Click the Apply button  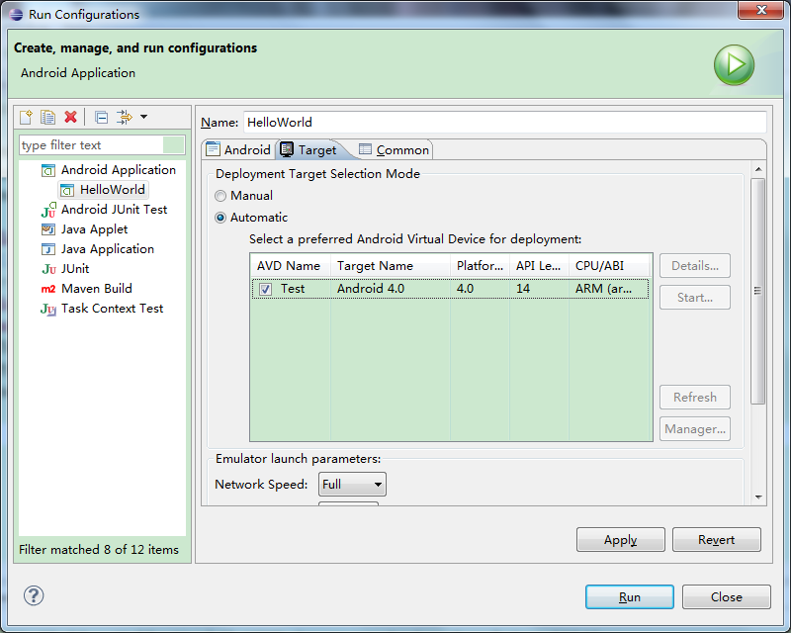point(621,540)
